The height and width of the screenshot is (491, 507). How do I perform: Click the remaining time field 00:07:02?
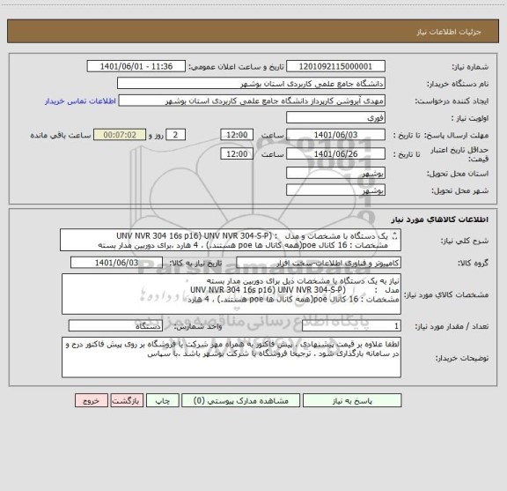tap(120, 135)
